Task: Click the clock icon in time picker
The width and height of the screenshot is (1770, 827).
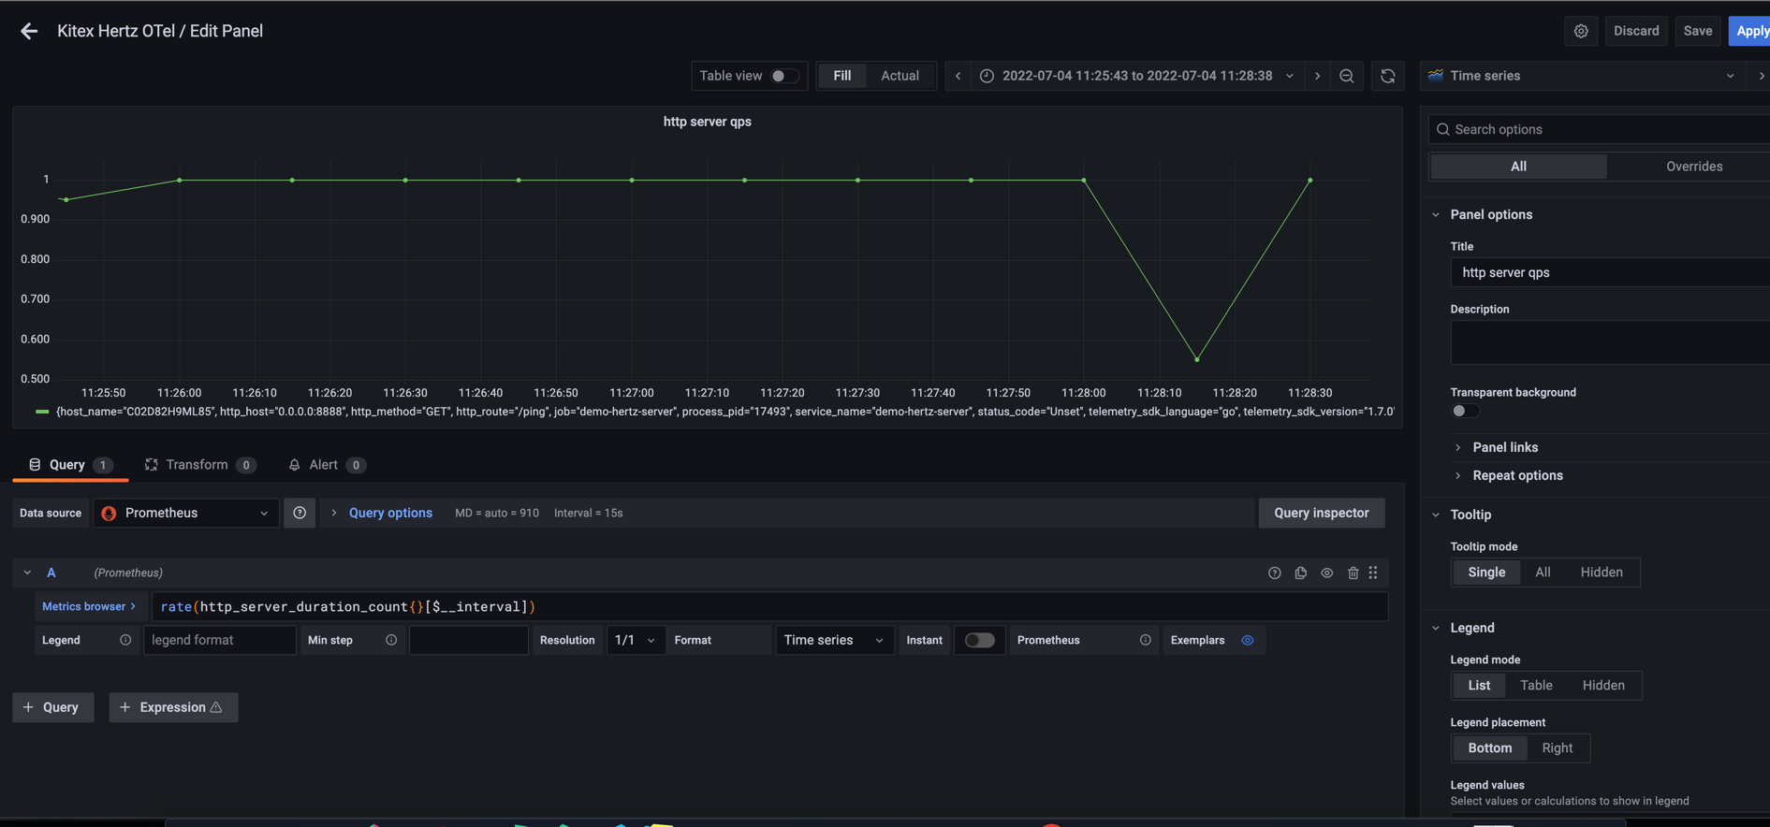Action: (x=987, y=76)
